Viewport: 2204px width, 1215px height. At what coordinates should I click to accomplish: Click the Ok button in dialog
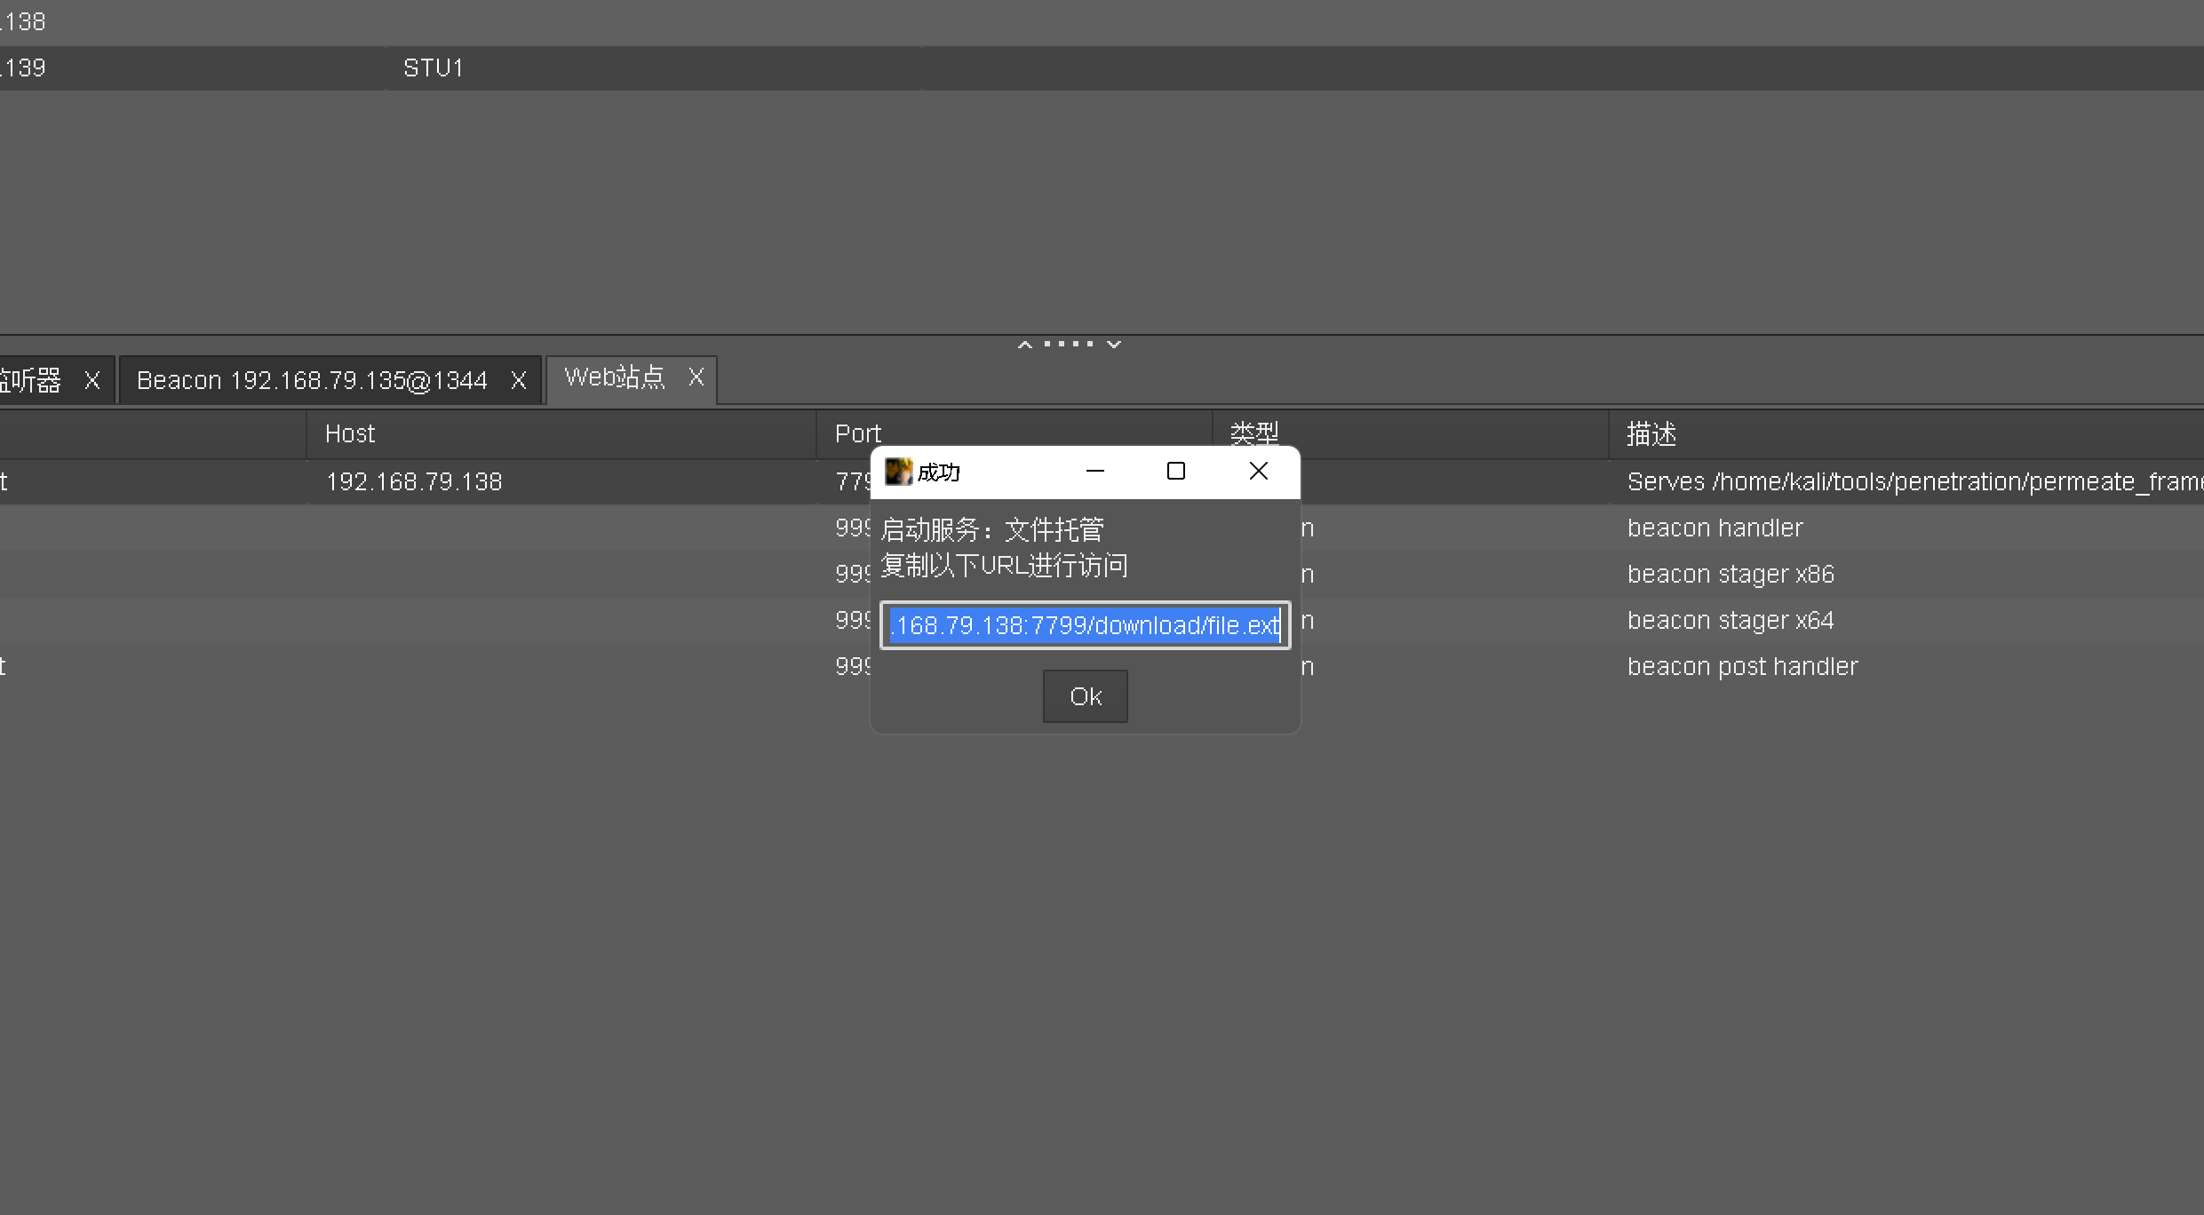1085,696
